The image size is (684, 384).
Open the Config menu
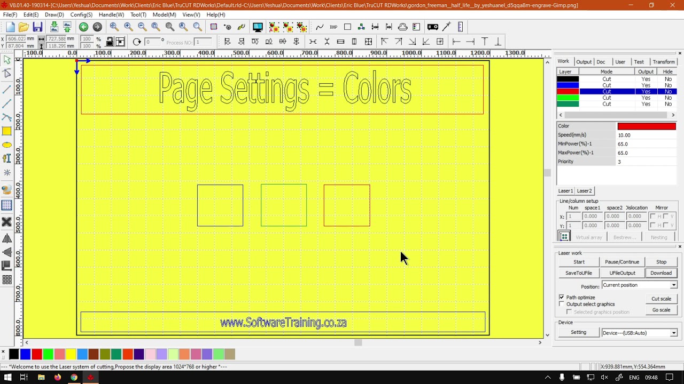point(81,14)
